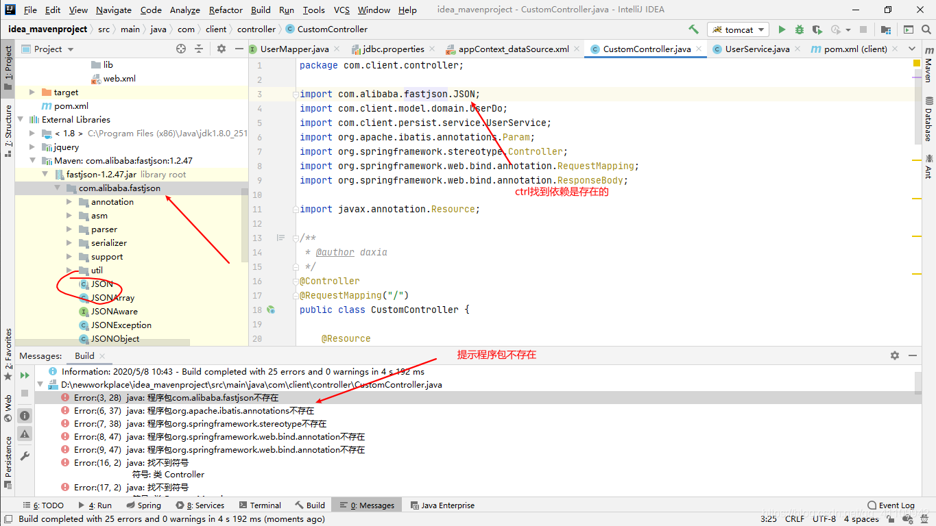Click the gray stop square in the Messages panel
This screenshot has width=936, height=526.
pyautogui.click(x=25, y=393)
